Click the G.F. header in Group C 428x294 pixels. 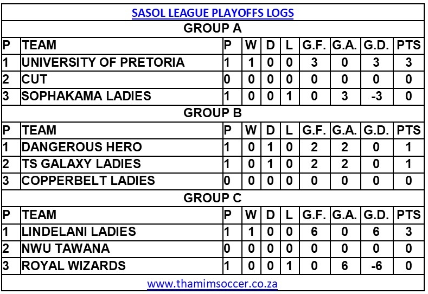click(x=314, y=214)
